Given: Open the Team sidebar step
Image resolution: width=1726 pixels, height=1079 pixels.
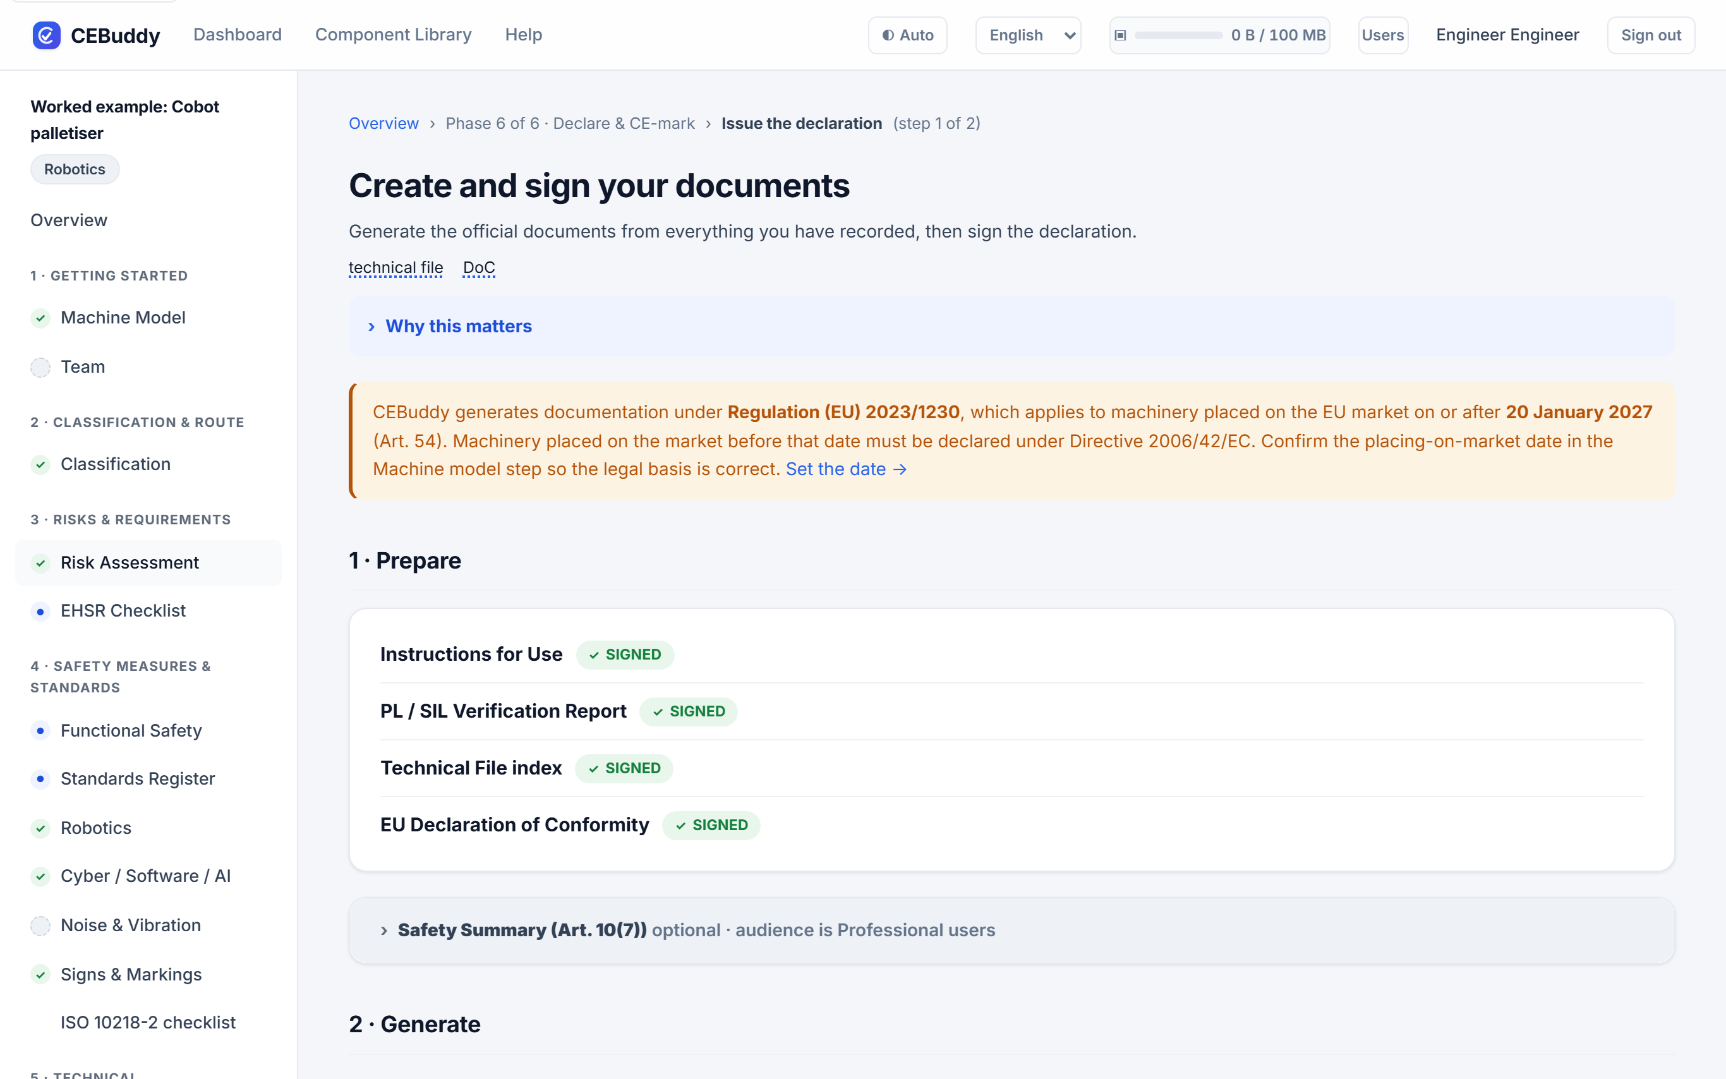Looking at the screenshot, I should (148, 367).
